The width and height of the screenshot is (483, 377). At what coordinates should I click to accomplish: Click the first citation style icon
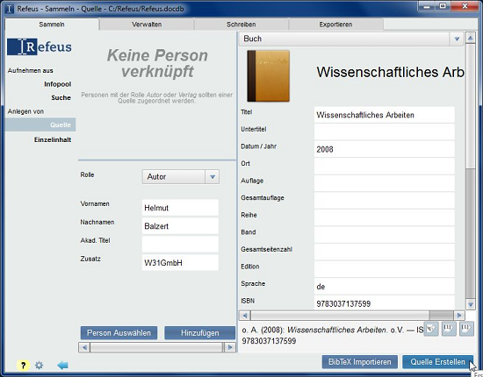431,329
